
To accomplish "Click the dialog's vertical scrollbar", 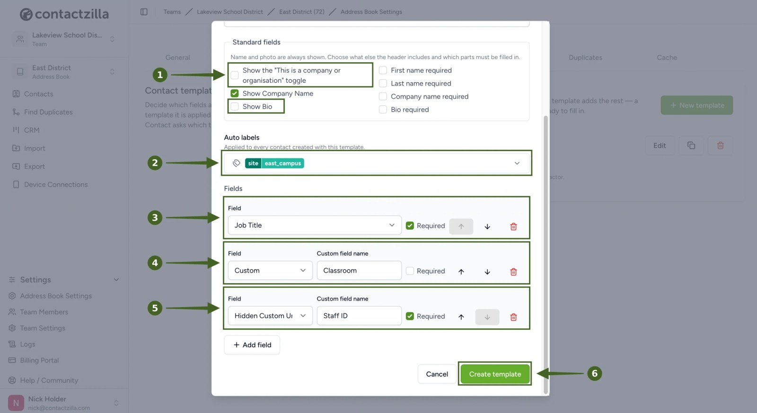I will click(x=546, y=254).
